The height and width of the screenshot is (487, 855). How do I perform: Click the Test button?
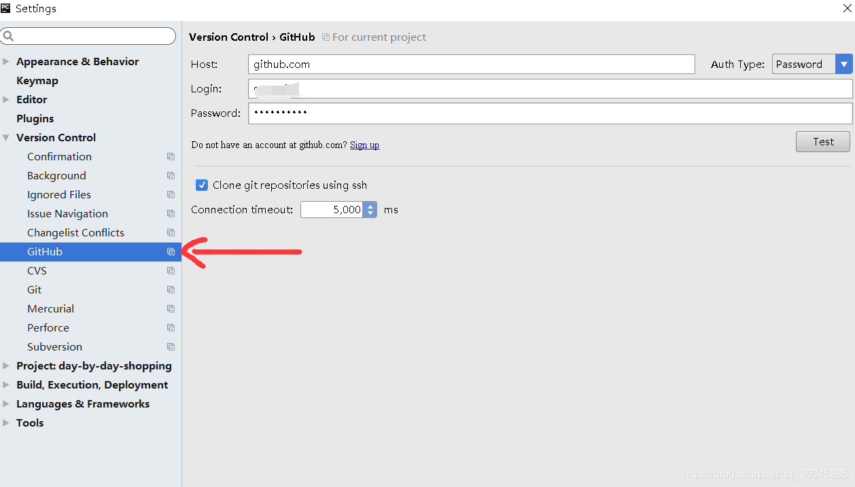click(x=822, y=141)
